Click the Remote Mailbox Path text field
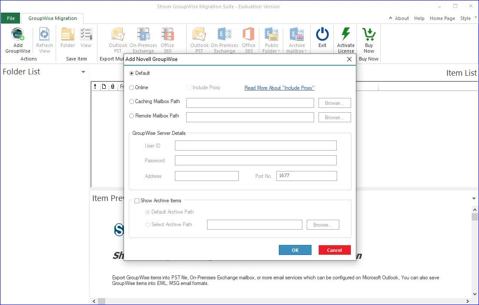Viewport: 479px width, 305px height. coord(250,117)
